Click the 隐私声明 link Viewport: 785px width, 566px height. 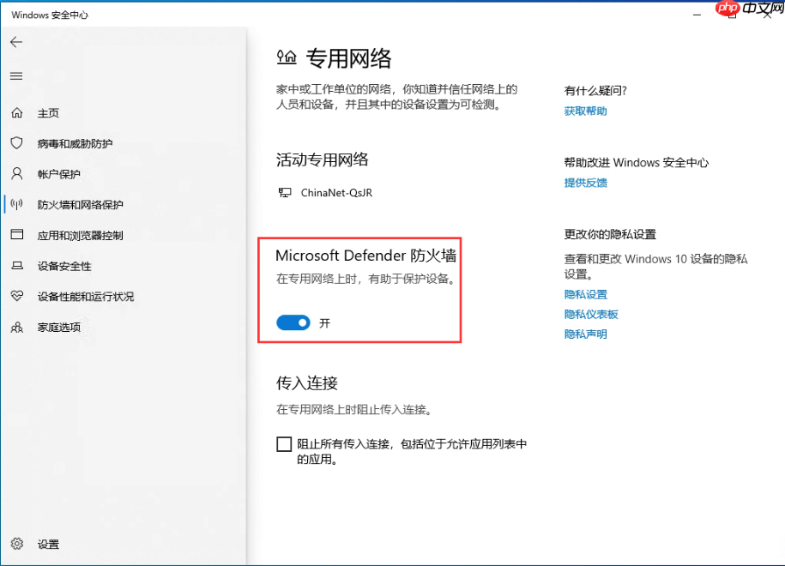click(x=586, y=334)
